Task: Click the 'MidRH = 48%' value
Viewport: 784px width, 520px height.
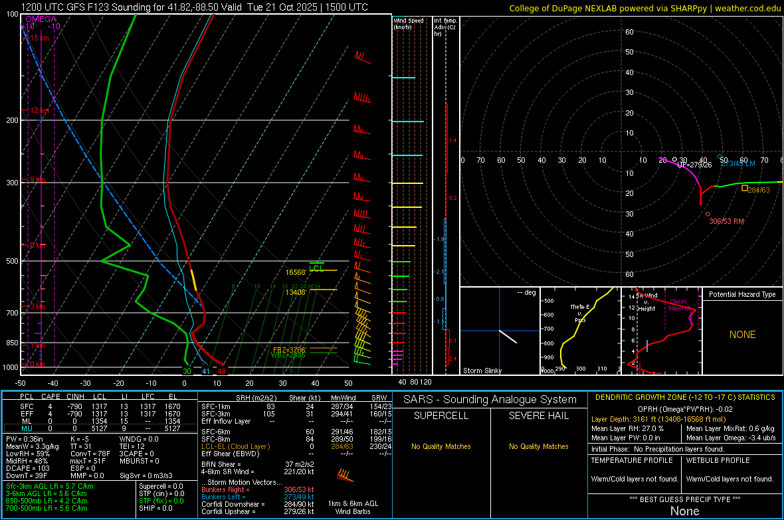Action: tap(27, 461)
